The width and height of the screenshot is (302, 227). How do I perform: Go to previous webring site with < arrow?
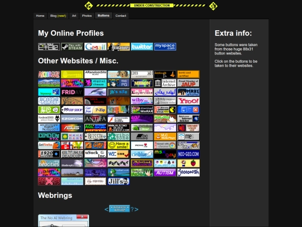coord(106,209)
